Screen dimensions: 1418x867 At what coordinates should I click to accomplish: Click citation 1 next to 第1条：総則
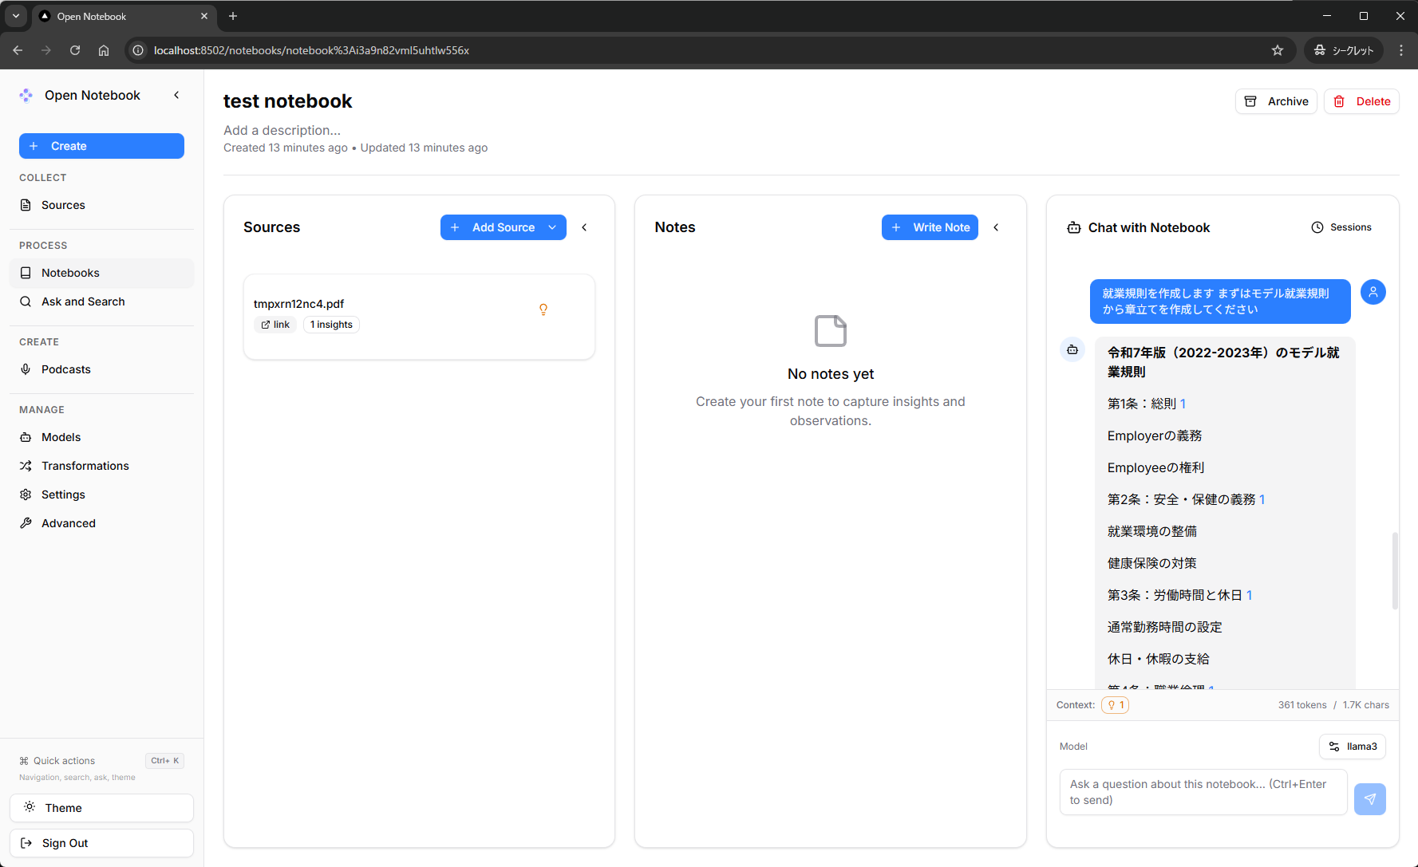(x=1183, y=404)
